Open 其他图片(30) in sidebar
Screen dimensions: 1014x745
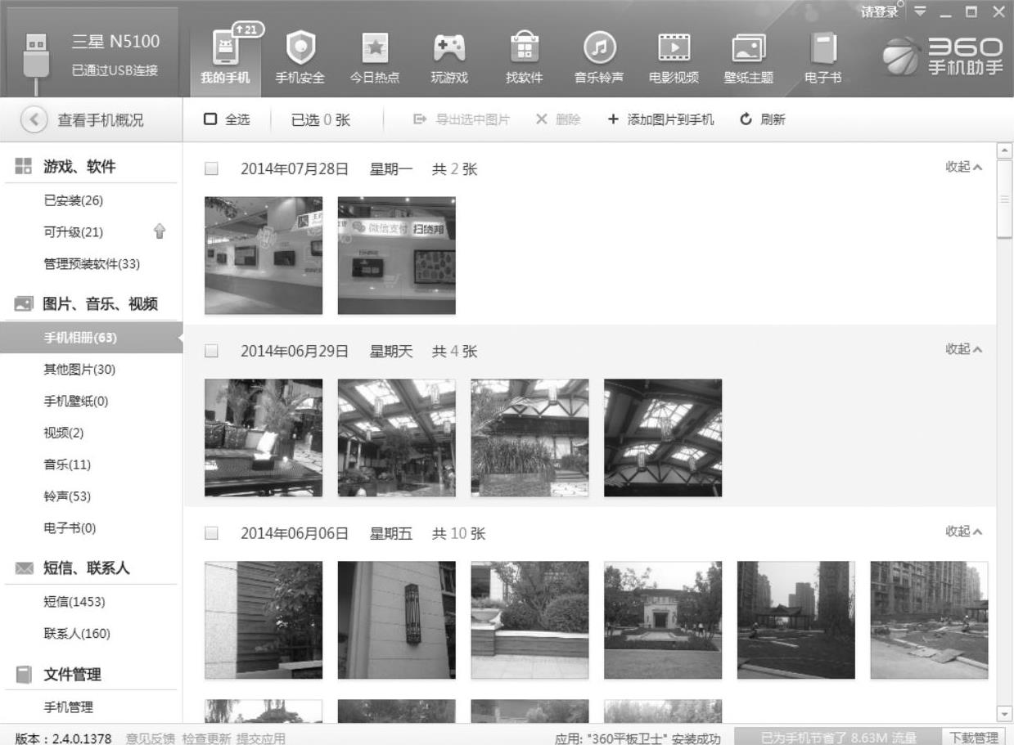pos(79,370)
